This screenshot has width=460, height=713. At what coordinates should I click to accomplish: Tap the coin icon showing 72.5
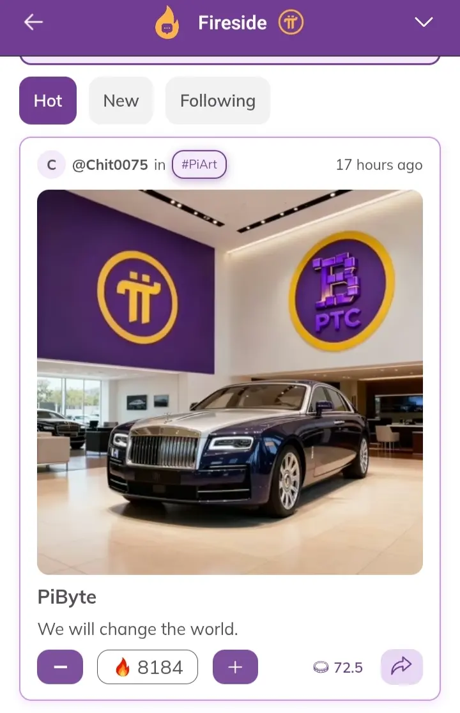pos(321,667)
